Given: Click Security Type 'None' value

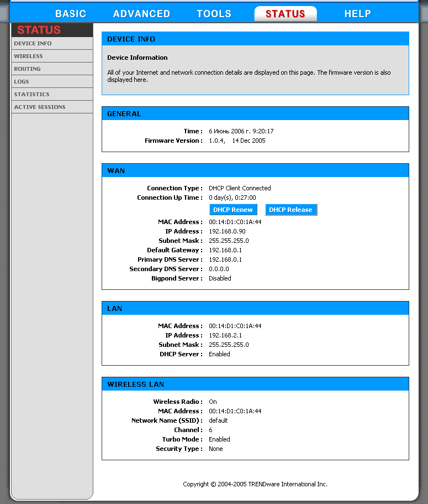Looking at the screenshot, I should click(215, 449).
